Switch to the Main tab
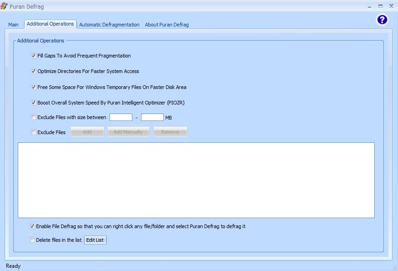The height and width of the screenshot is (271, 398). [x=13, y=25]
